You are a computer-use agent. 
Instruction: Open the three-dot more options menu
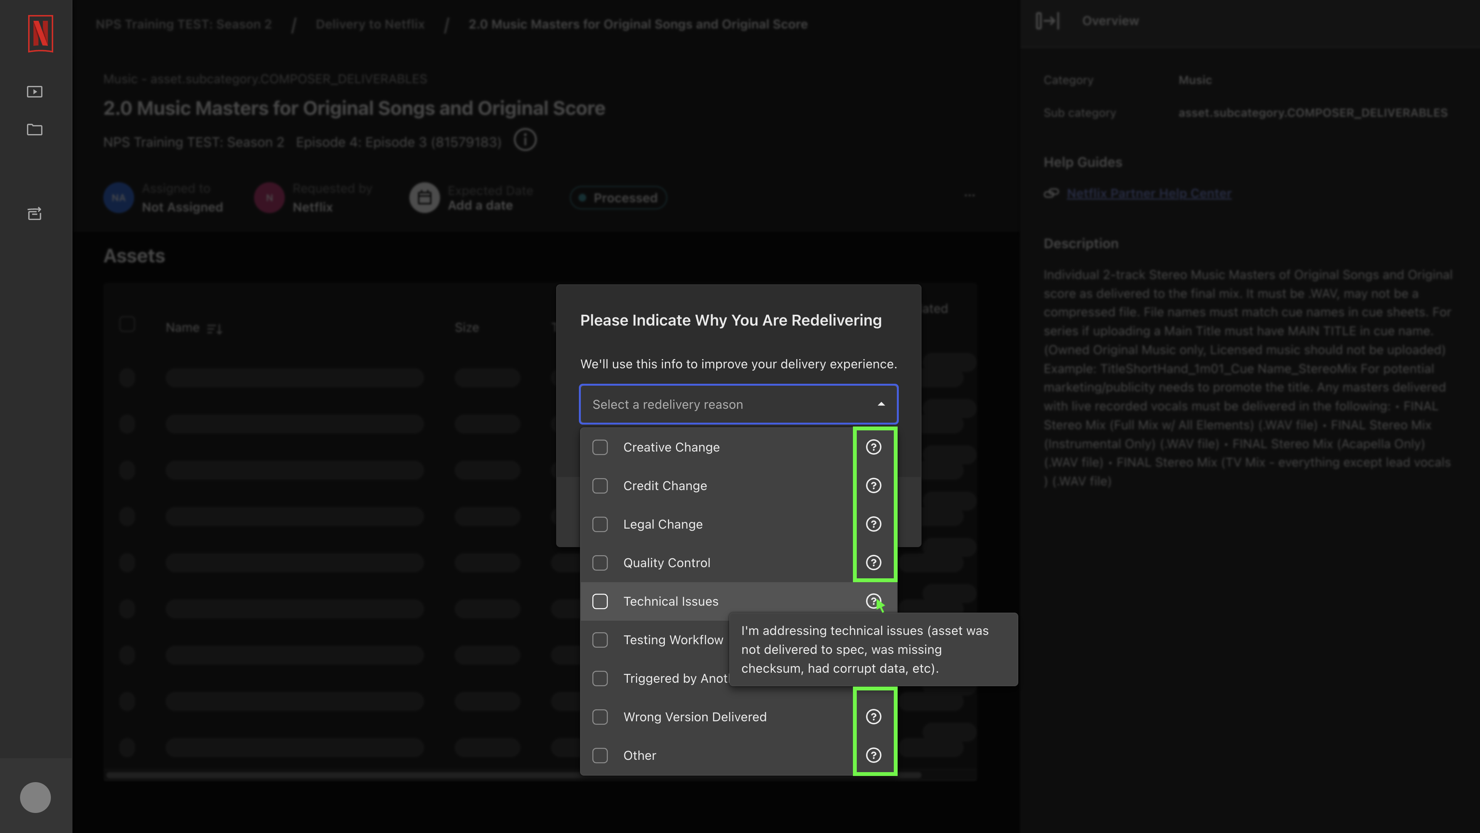click(969, 195)
